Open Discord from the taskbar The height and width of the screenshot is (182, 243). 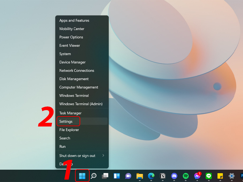click(x=174, y=176)
